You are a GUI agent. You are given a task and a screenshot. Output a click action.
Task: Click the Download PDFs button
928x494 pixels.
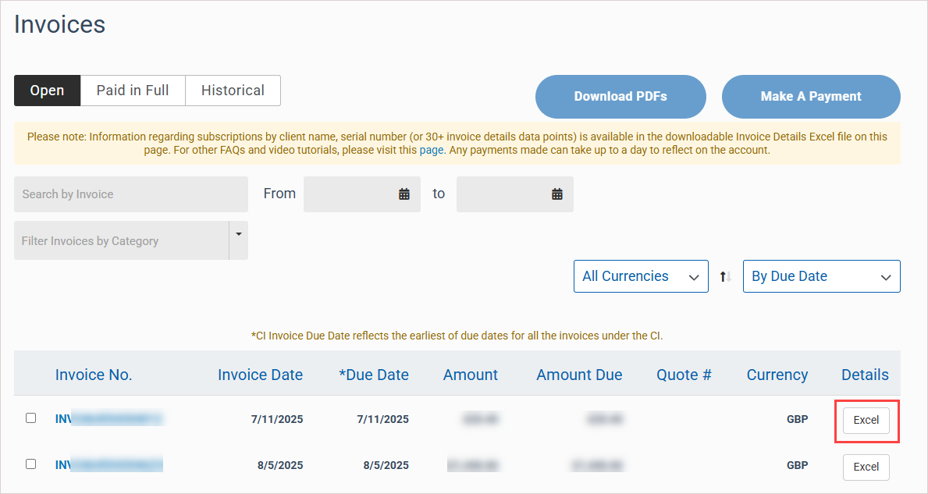click(x=620, y=97)
